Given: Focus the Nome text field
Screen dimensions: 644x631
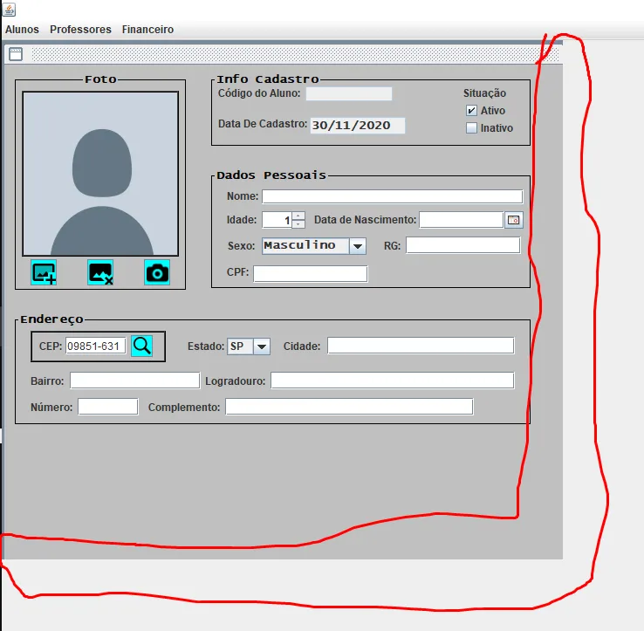Looking at the screenshot, I should (x=392, y=196).
